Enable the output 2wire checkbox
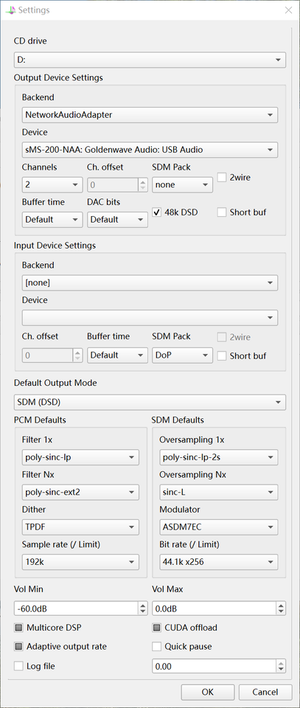300x708 pixels. [x=222, y=178]
